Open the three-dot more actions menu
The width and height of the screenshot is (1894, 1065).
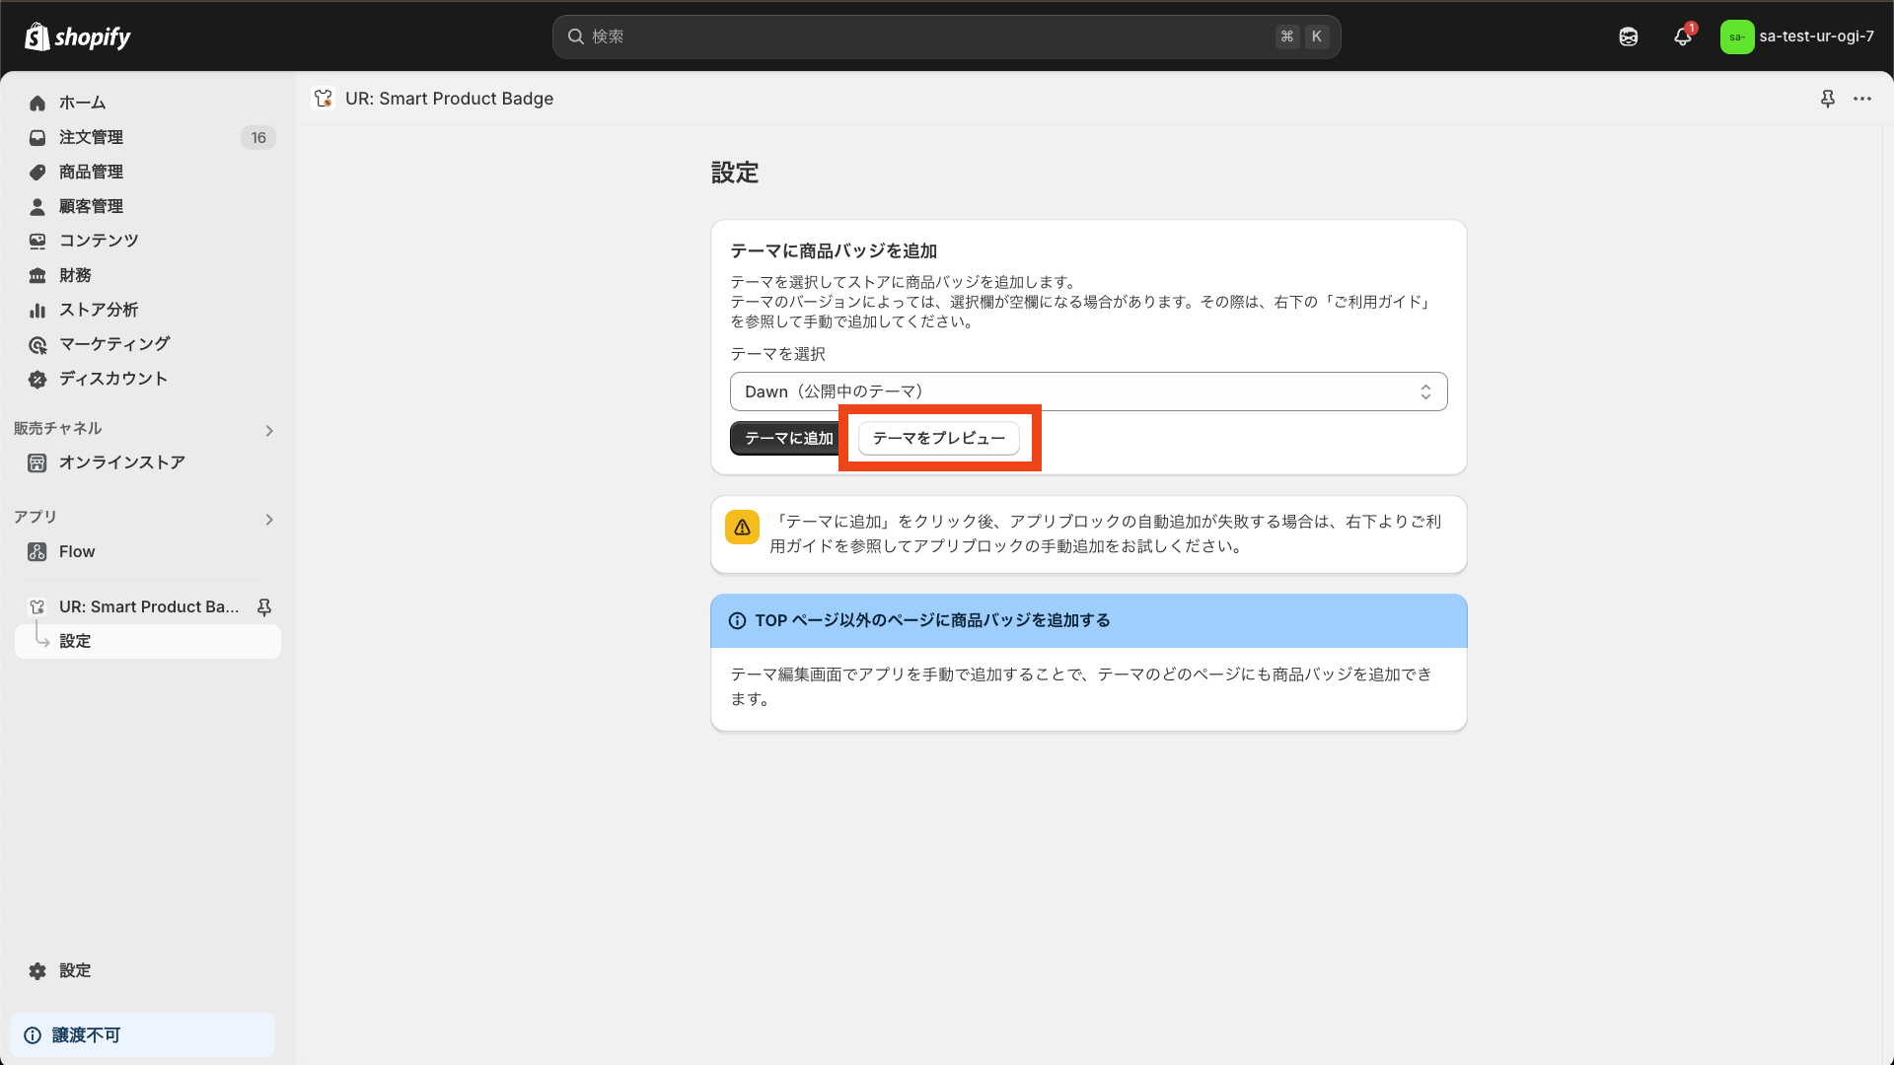pos(1862,99)
